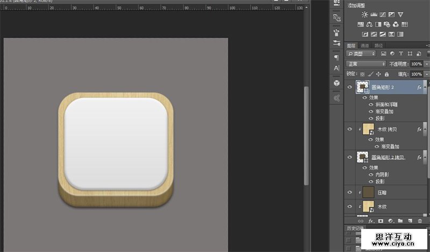The width and height of the screenshot is (430, 252).
Task: Open the 类型 layer filter dropdown
Action: [361, 54]
